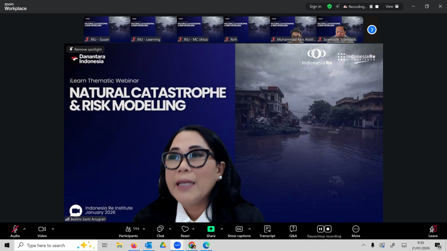Open Microsoft Edge from taskbar
Image resolution: width=447 pixels, height=251 pixels.
[206, 245]
